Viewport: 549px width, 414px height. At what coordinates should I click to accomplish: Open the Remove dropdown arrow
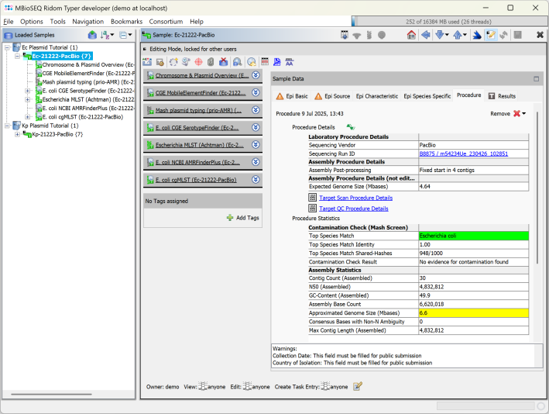(x=524, y=114)
